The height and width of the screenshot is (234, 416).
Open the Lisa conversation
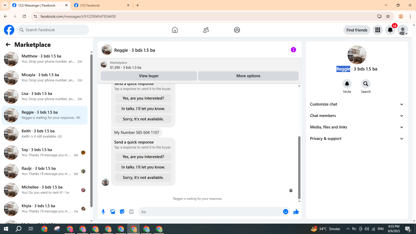[x=45, y=96]
